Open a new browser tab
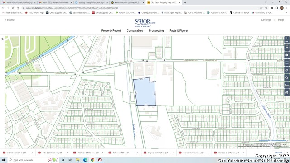The image size is (290, 163). point(185,3)
